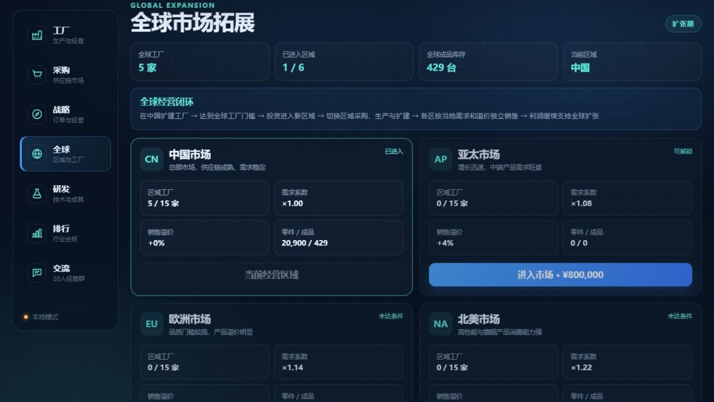The height and width of the screenshot is (402, 714).
Task: Click the 亚太市场 title
Action: pos(479,155)
